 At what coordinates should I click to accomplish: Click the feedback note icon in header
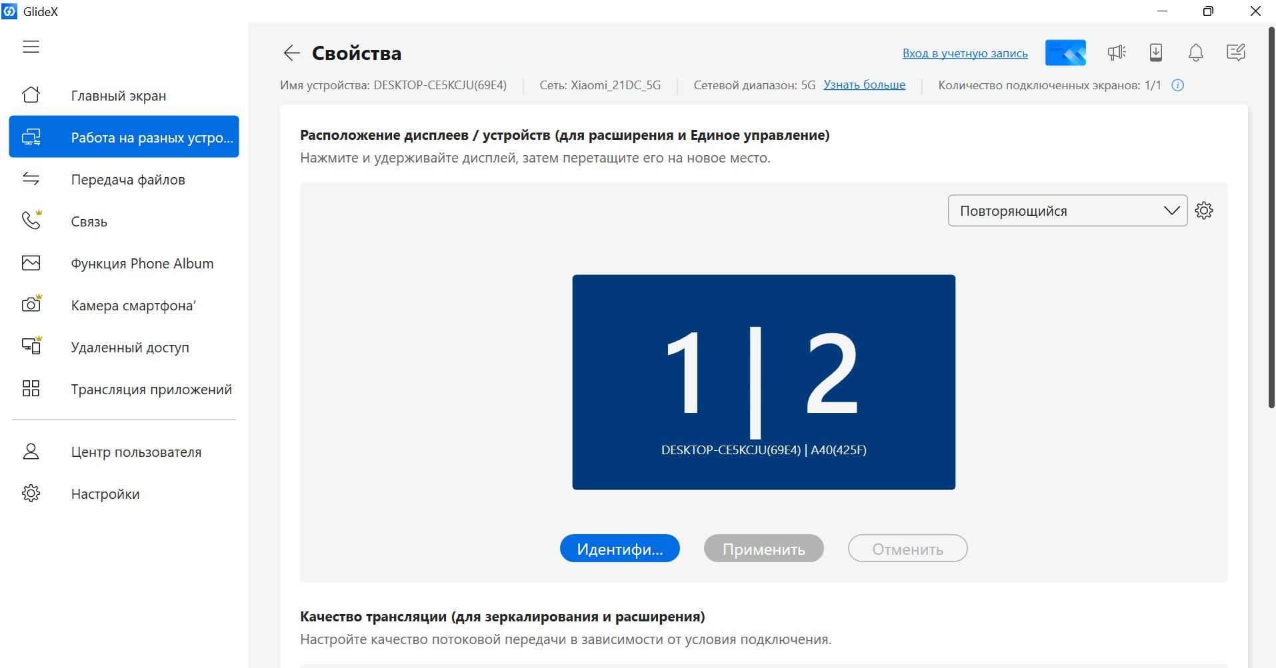coord(1236,53)
